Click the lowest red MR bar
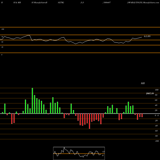160x160 pixels. click(90, 121)
